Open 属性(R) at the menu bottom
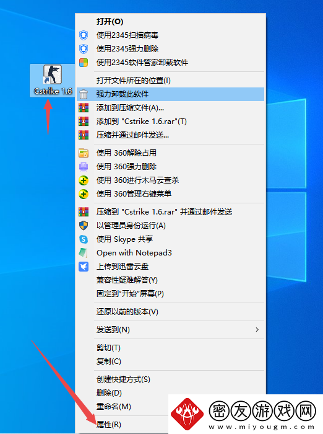This screenshot has height=434, width=323. (x=123, y=424)
